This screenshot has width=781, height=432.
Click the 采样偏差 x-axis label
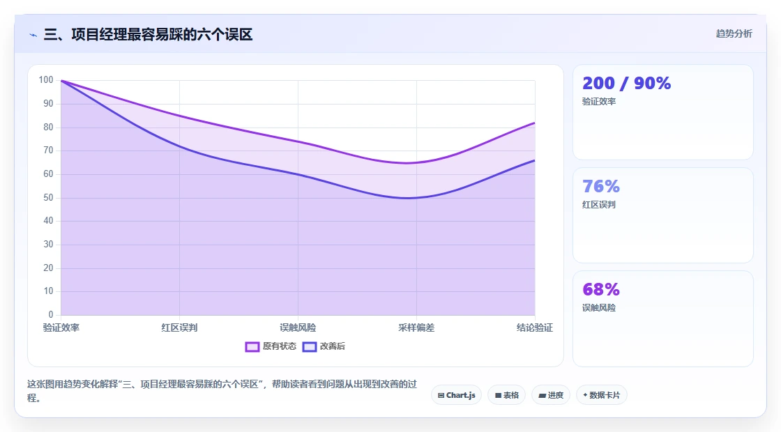416,327
